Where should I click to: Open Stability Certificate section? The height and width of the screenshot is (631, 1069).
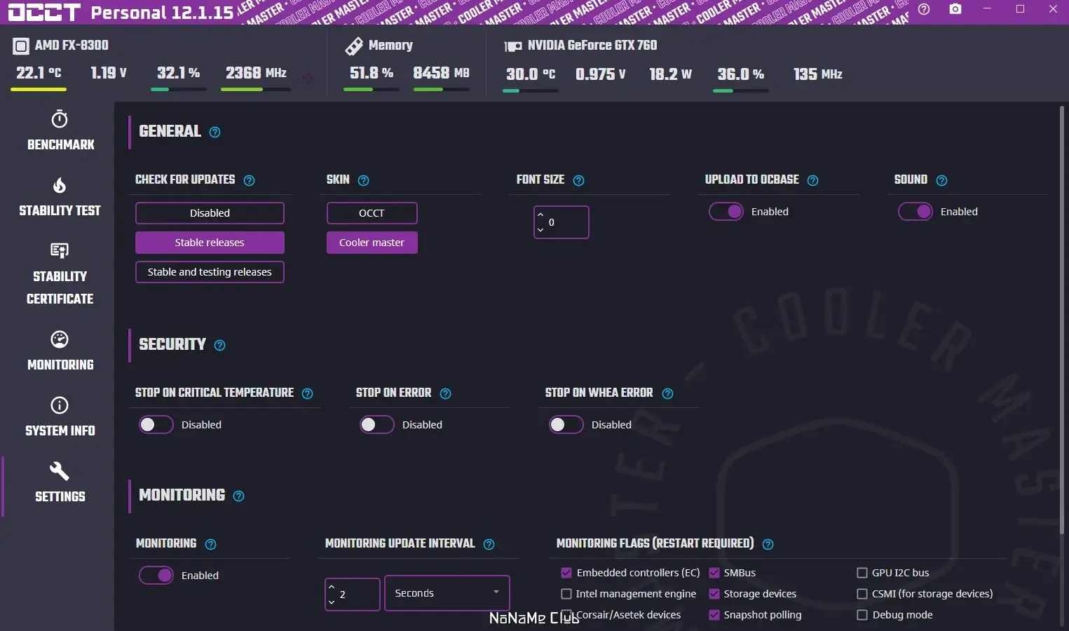click(60, 274)
